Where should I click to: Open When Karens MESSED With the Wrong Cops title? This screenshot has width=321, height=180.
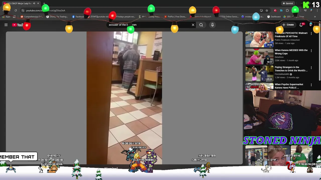click(291, 52)
